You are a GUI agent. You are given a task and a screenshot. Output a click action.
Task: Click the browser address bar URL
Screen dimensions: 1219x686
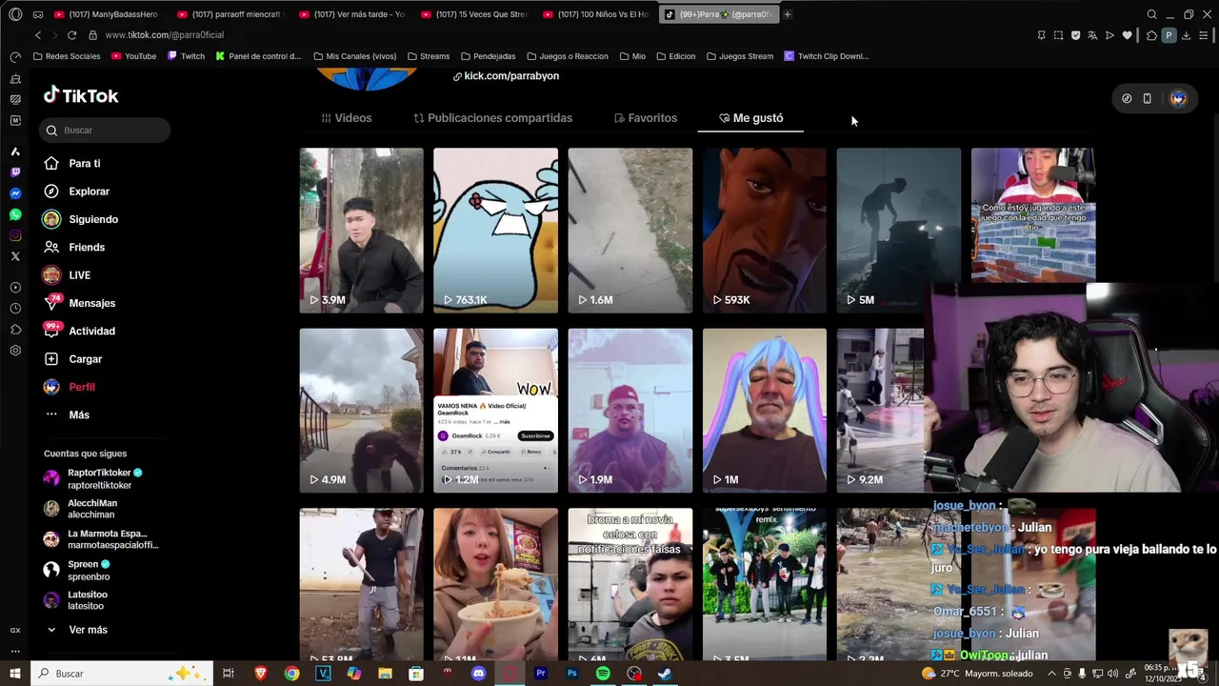coord(165,35)
